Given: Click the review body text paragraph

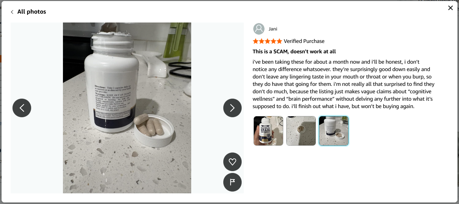Looking at the screenshot, I should [x=344, y=84].
